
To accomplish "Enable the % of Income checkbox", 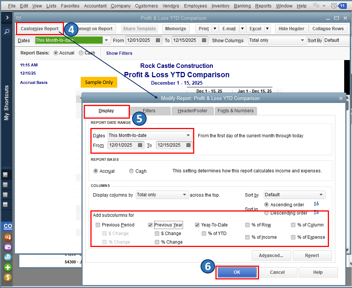I will pyautogui.click(x=247, y=237).
